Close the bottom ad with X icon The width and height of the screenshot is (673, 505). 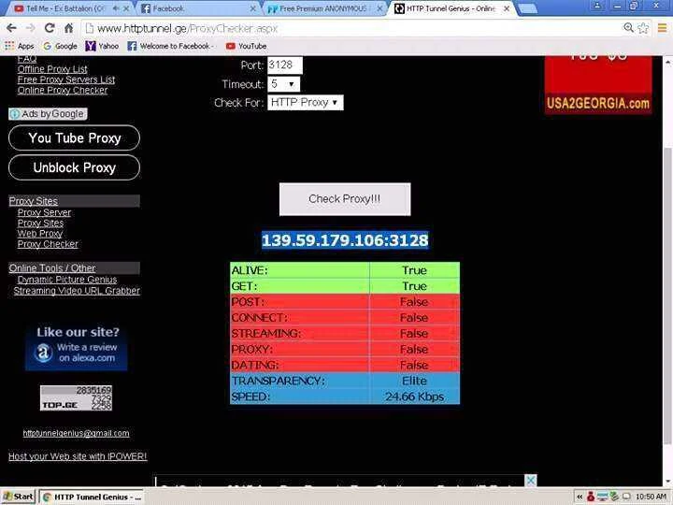pos(531,480)
